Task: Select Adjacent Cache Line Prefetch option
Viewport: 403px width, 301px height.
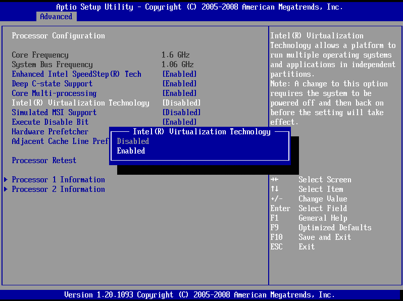Action: coord(61,141)
